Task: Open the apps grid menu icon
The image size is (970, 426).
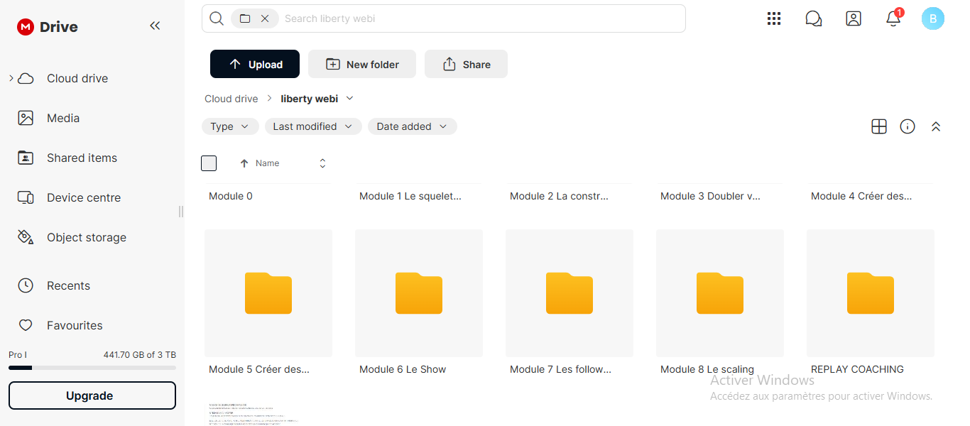Action: coord(774,18)
